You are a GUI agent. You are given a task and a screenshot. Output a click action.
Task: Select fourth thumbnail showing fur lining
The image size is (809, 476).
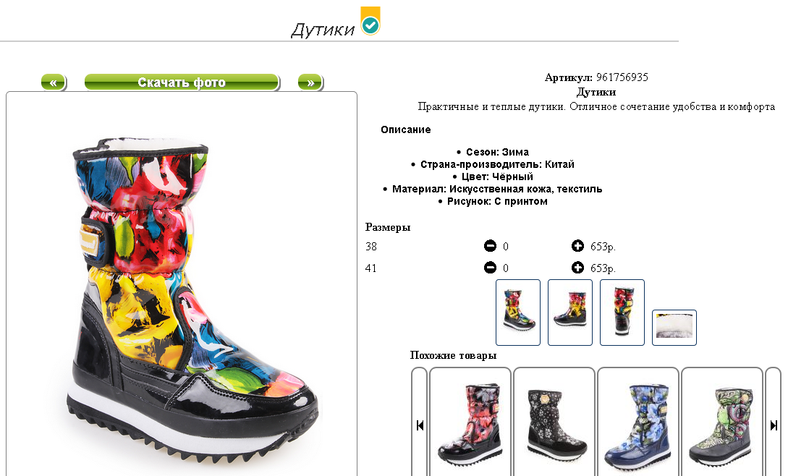click(x=674, y=328)
